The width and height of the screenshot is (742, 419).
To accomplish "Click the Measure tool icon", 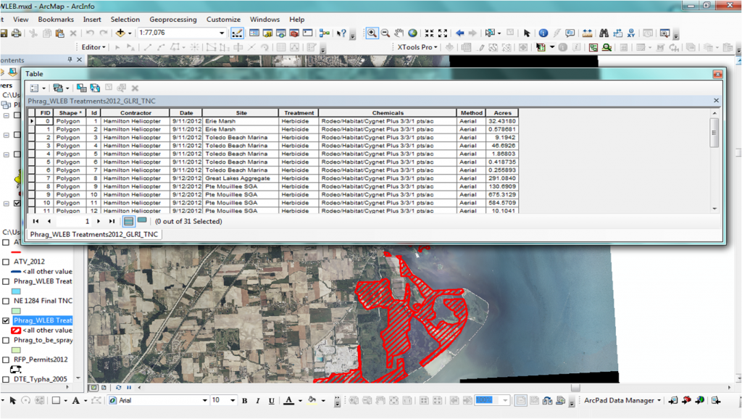I will [x=587, y=33].
